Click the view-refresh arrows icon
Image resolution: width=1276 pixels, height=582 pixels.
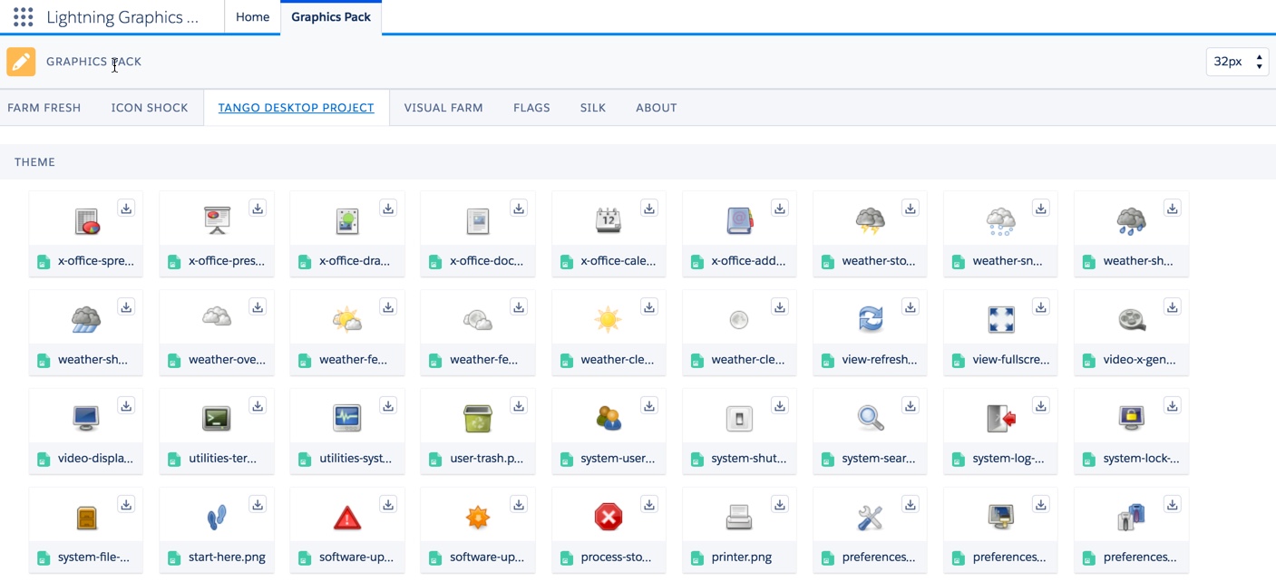click(x=870, y=319)
